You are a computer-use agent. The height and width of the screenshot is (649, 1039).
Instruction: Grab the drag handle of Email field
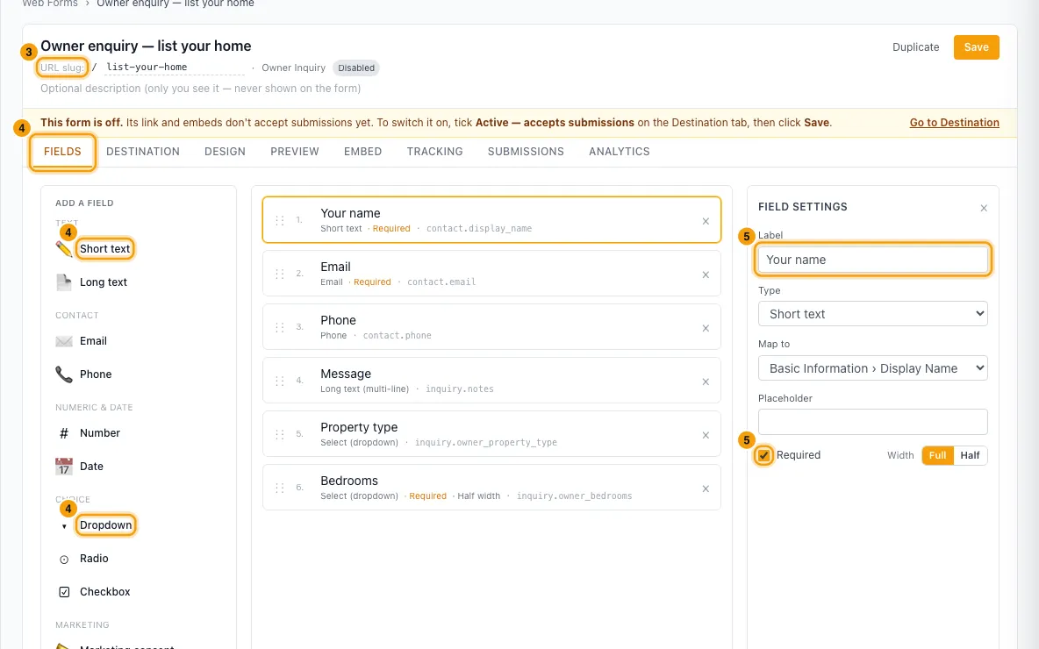[x=280, y=274]
